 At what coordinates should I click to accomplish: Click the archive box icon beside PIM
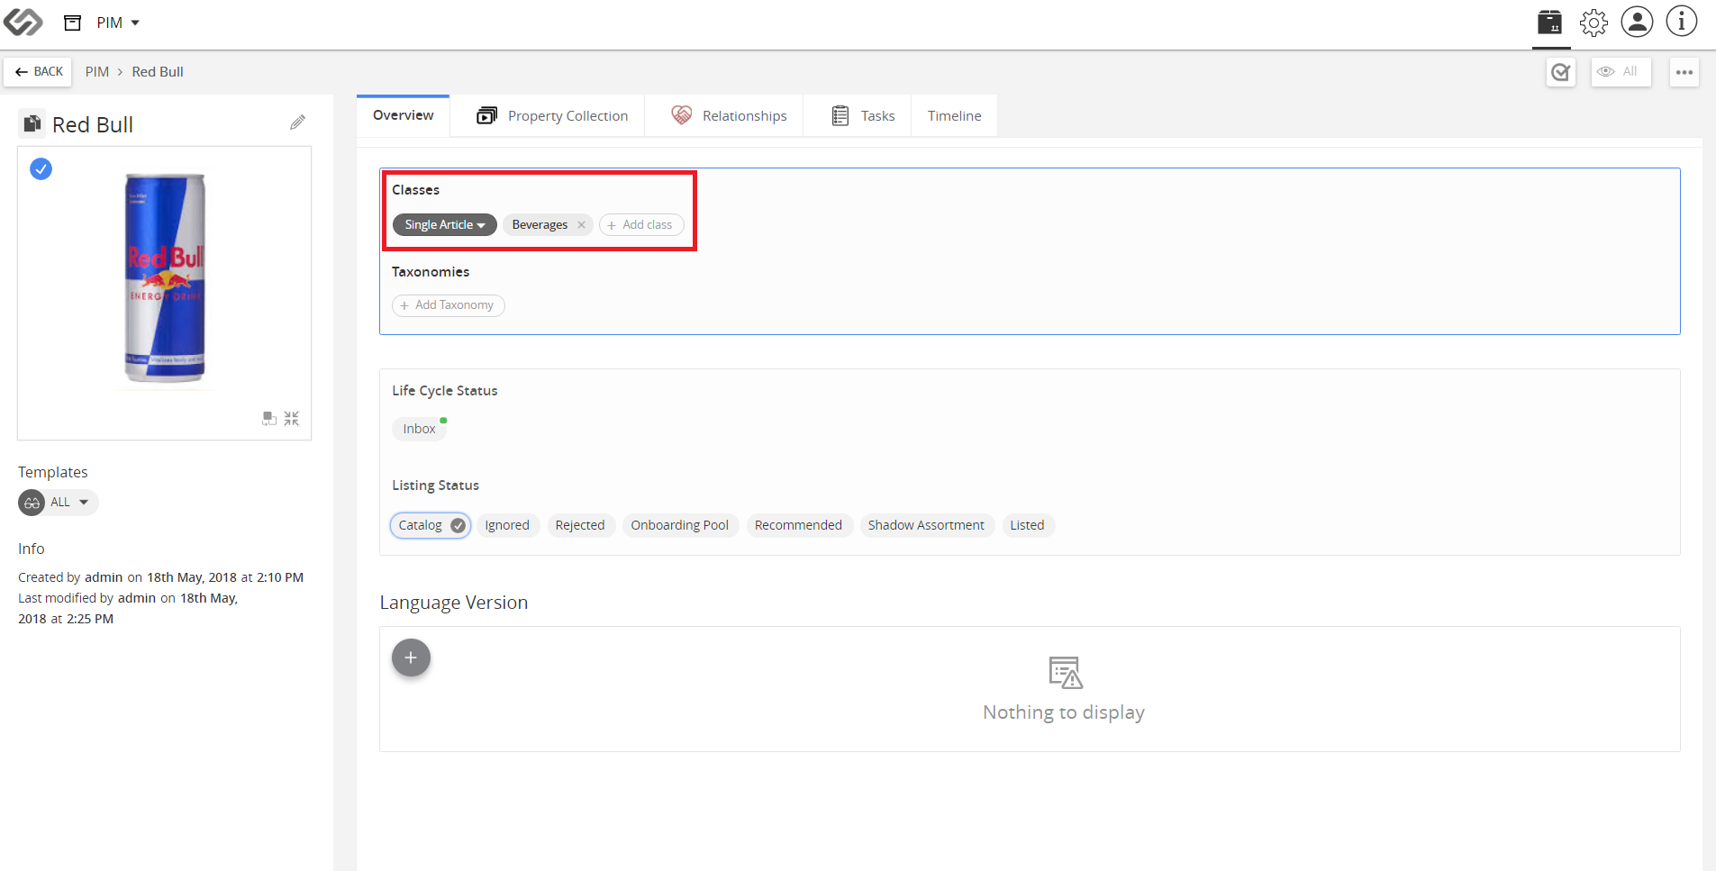point(73,23)
